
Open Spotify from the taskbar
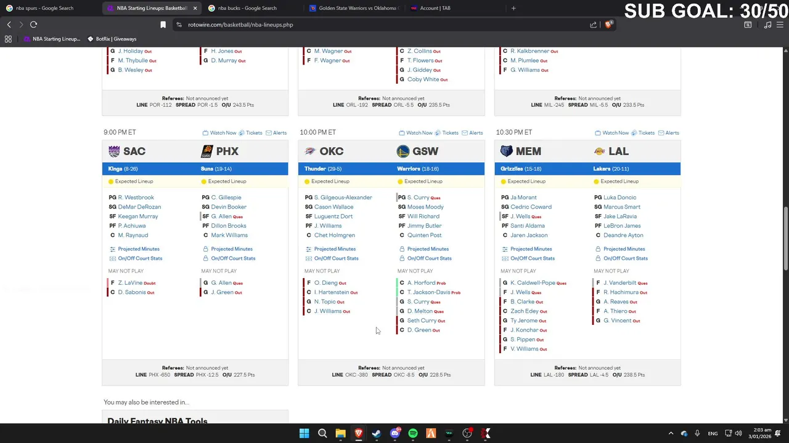coord(413,434)
